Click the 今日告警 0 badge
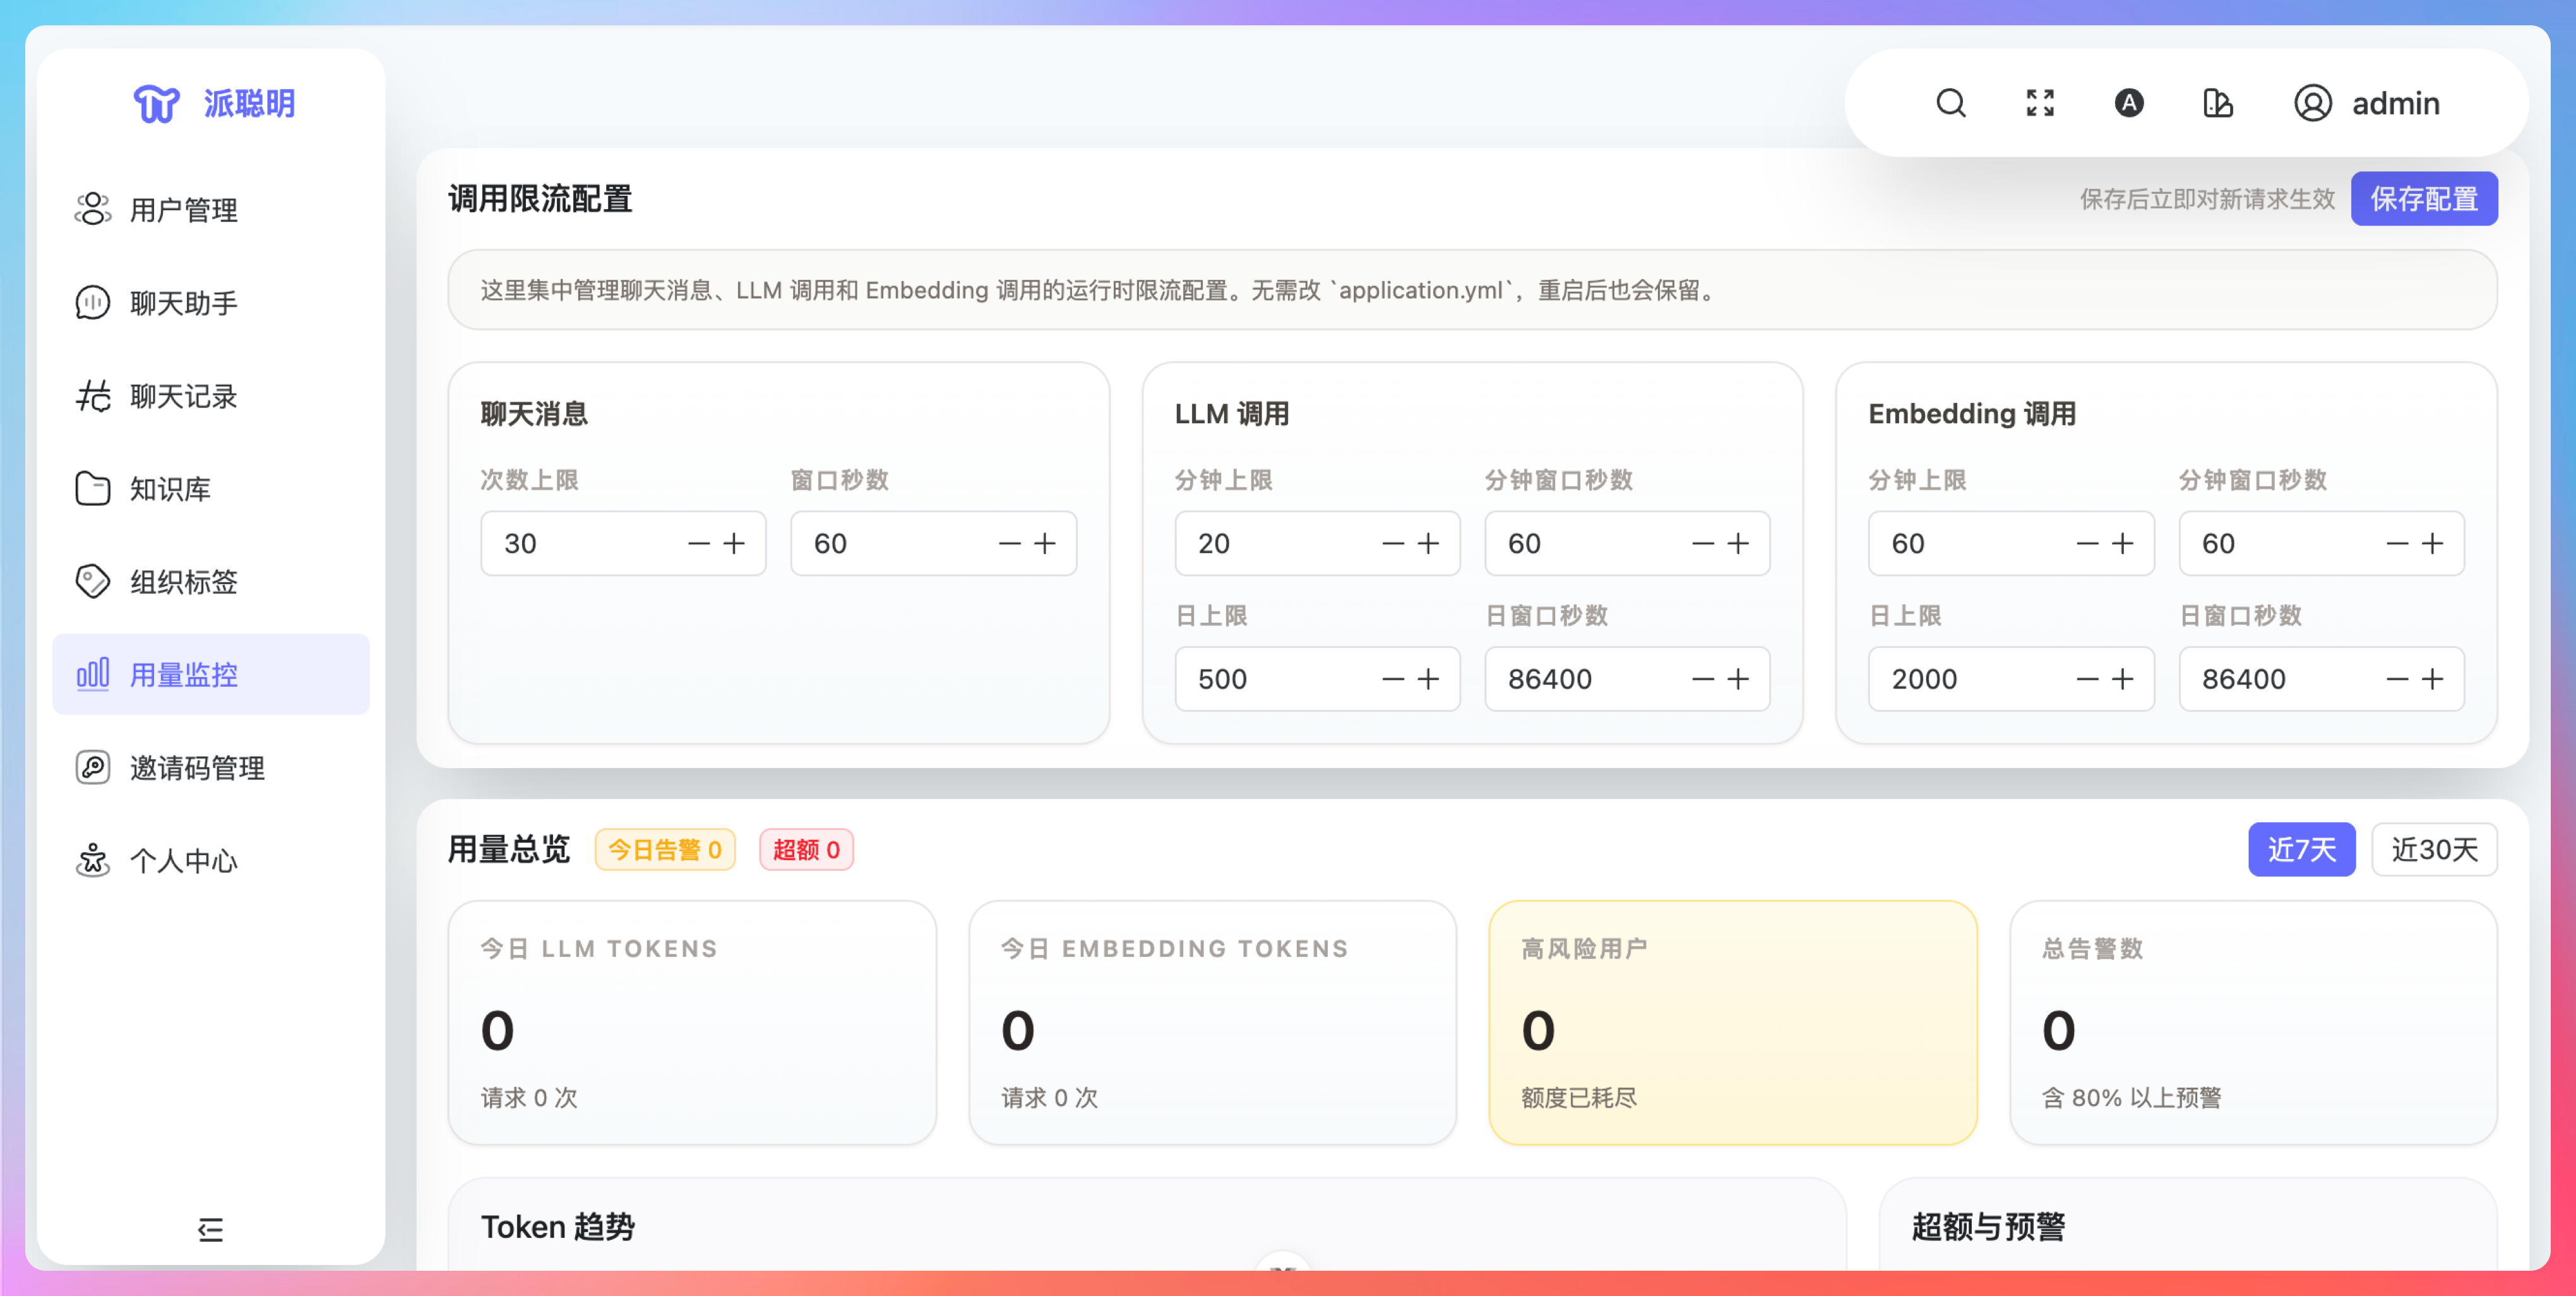This screenshot has height=1296, width=2576. [x=665, y=850]
